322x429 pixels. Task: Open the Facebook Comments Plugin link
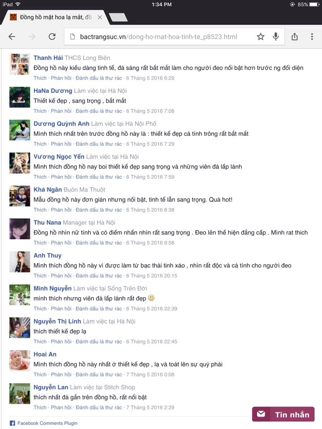[47, 423]
